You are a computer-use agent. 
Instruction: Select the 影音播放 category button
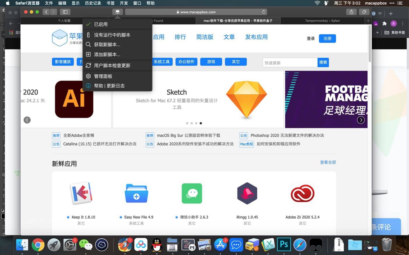point(63,62)
